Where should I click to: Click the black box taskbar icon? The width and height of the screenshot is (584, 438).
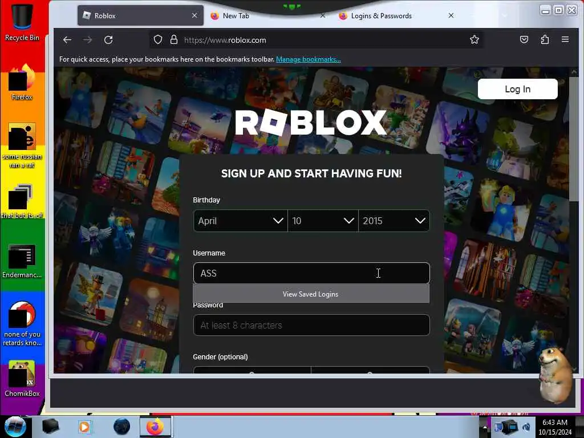[x=50, y=427]
